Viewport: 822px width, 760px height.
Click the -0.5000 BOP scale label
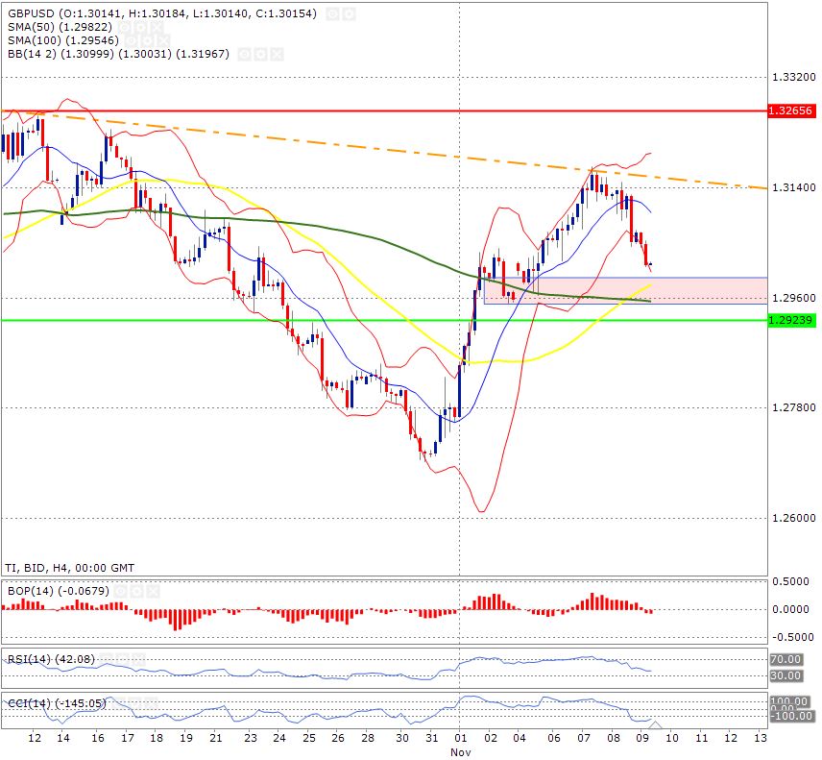tap(792, 637)
